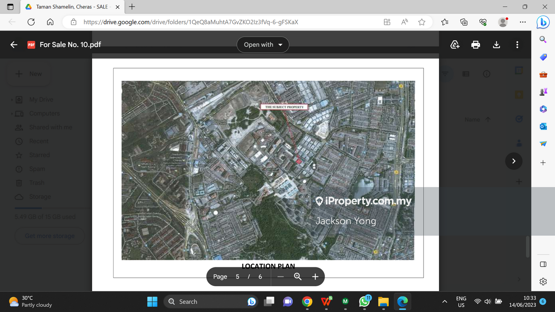
Task: Open a new browser tab
Action: tap(132, 7)
